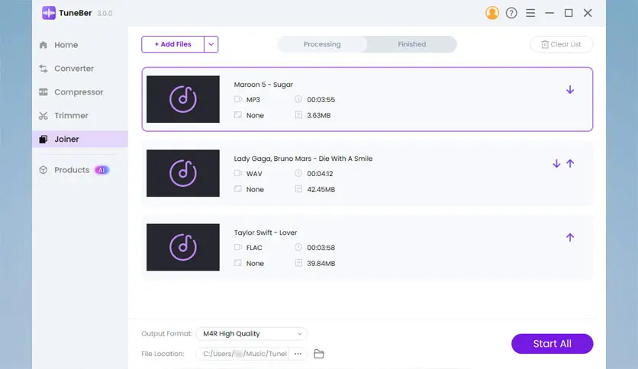Click the clock icon beside 00:03:55

[x=298, y=99]
